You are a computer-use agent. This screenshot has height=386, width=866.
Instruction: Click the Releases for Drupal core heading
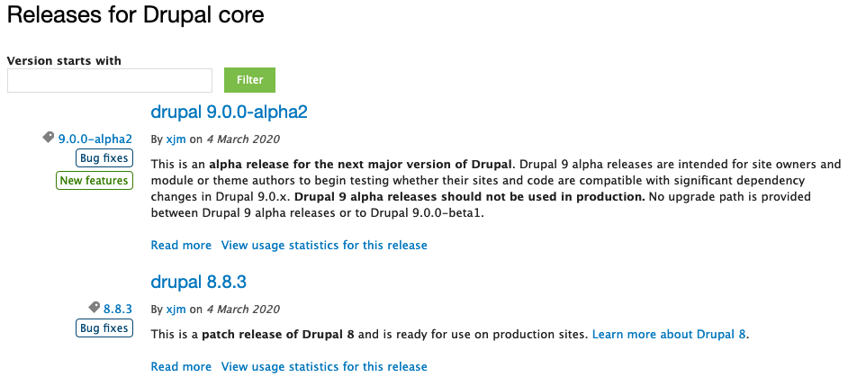click(135, 15)
